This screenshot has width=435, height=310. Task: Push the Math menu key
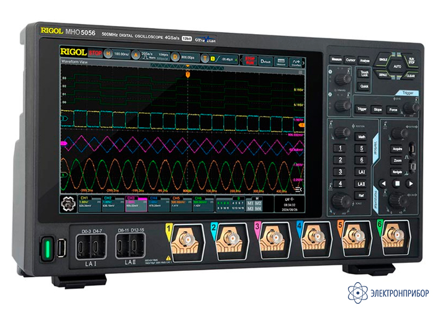click(362, 137)
